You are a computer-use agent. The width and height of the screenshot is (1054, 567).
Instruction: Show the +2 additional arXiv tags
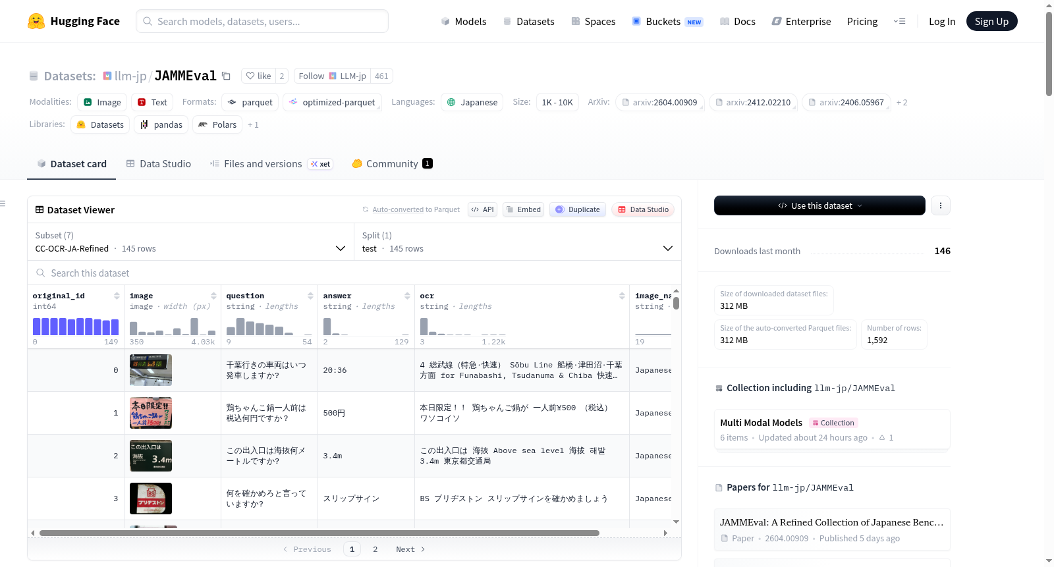pos(902,102)
